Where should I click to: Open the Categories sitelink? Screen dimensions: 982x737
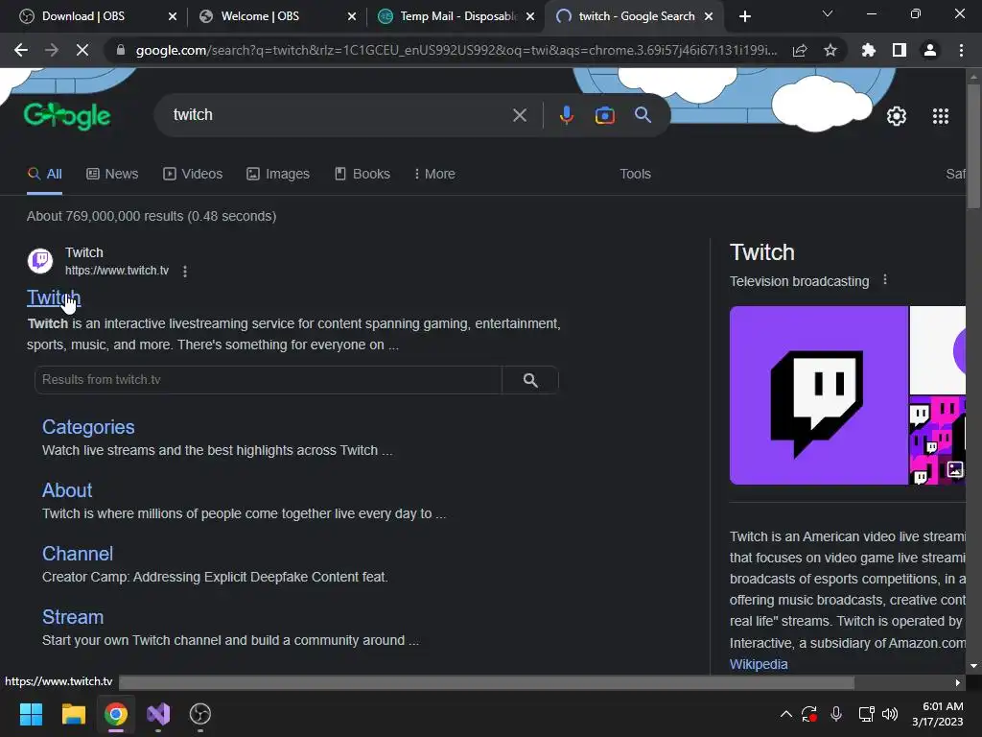88,427
